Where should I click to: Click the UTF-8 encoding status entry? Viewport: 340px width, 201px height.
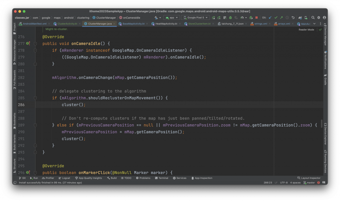[284, 182]
